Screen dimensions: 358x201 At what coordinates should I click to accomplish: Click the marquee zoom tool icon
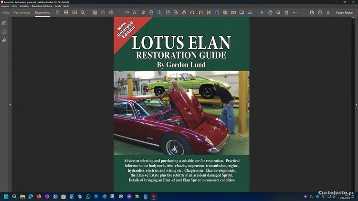point(278,12)
